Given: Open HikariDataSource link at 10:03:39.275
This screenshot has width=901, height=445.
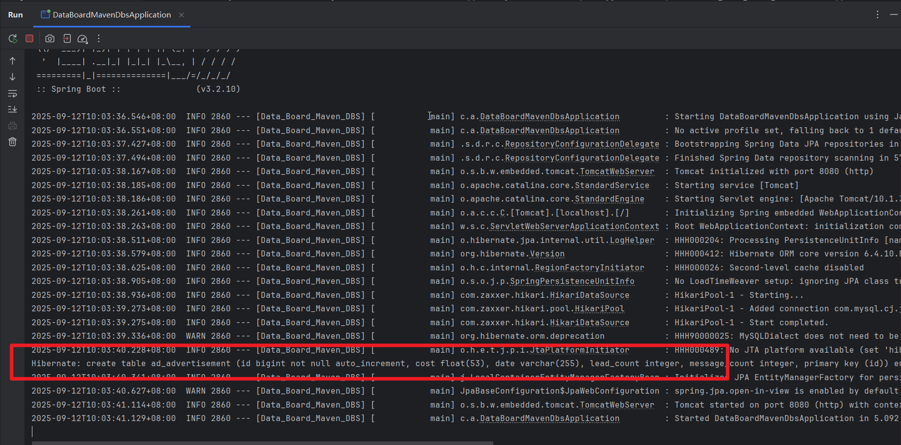Looking at the screenshot, I should click(589, 322).
